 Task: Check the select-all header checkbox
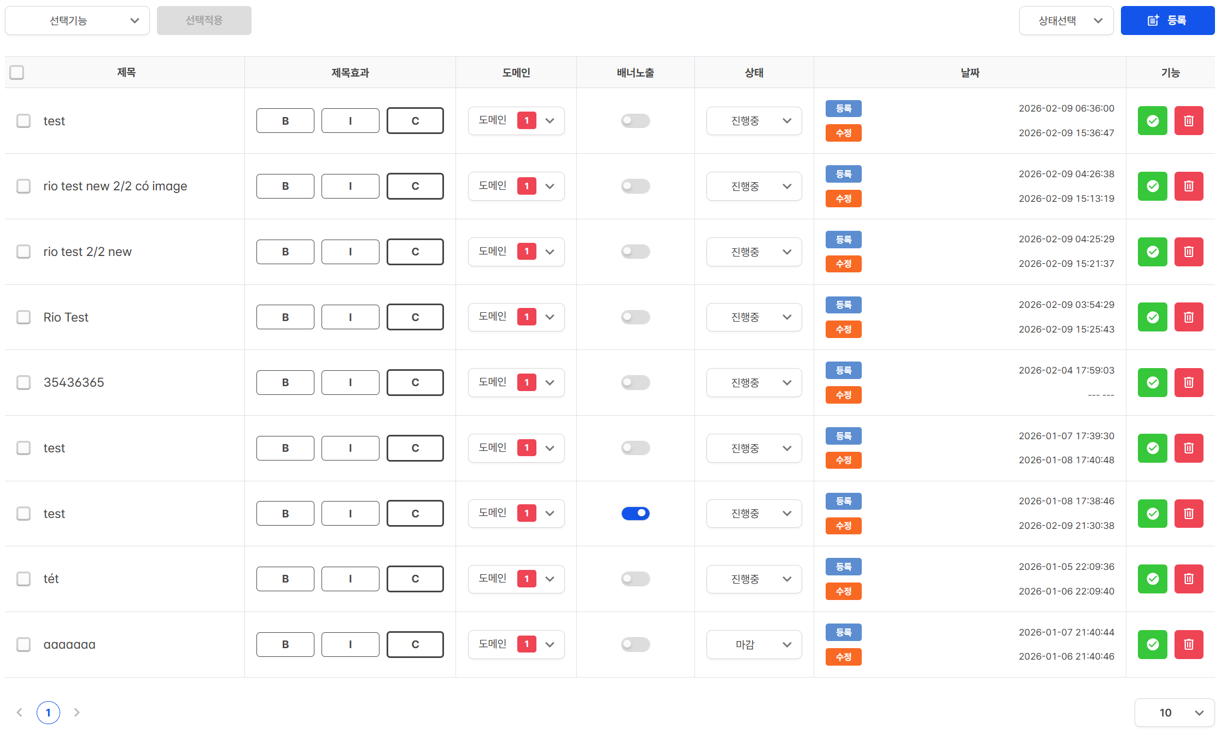17,72
